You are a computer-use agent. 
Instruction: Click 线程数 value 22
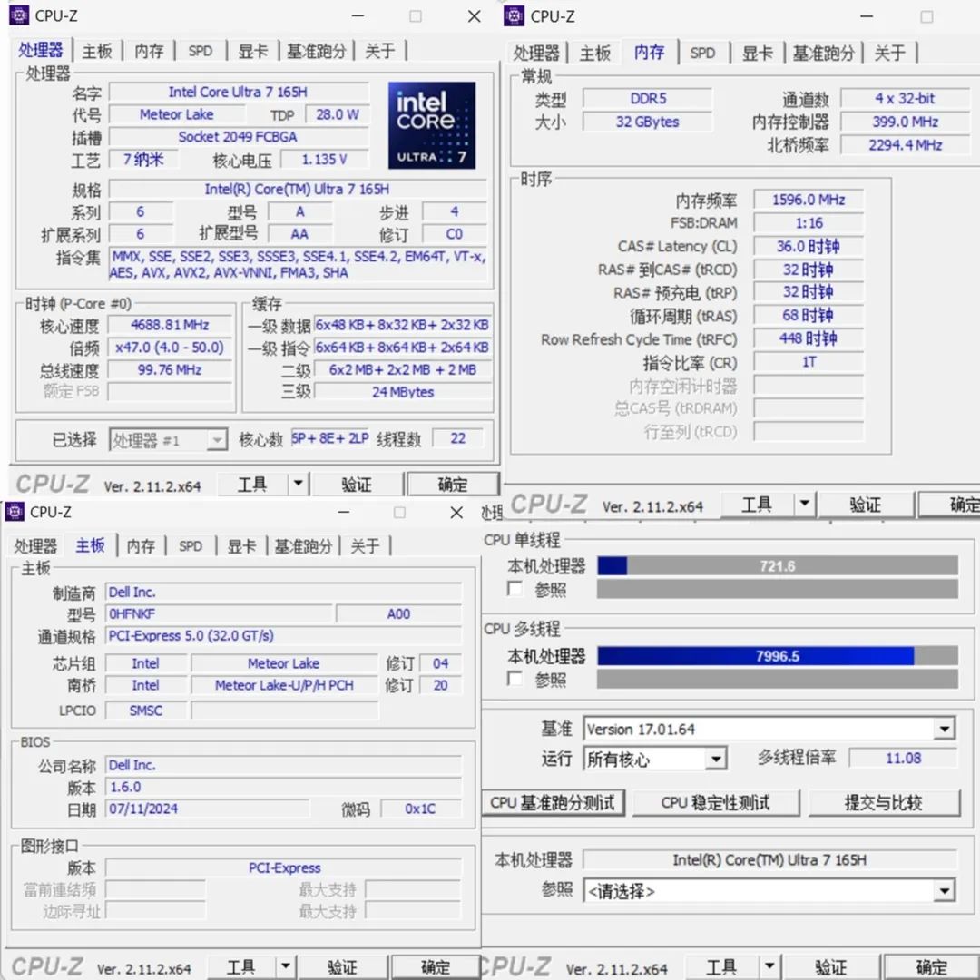(x=458, y=439)
